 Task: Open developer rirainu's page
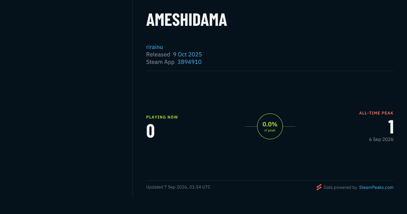pyautogui.click(x=155, y=47)
